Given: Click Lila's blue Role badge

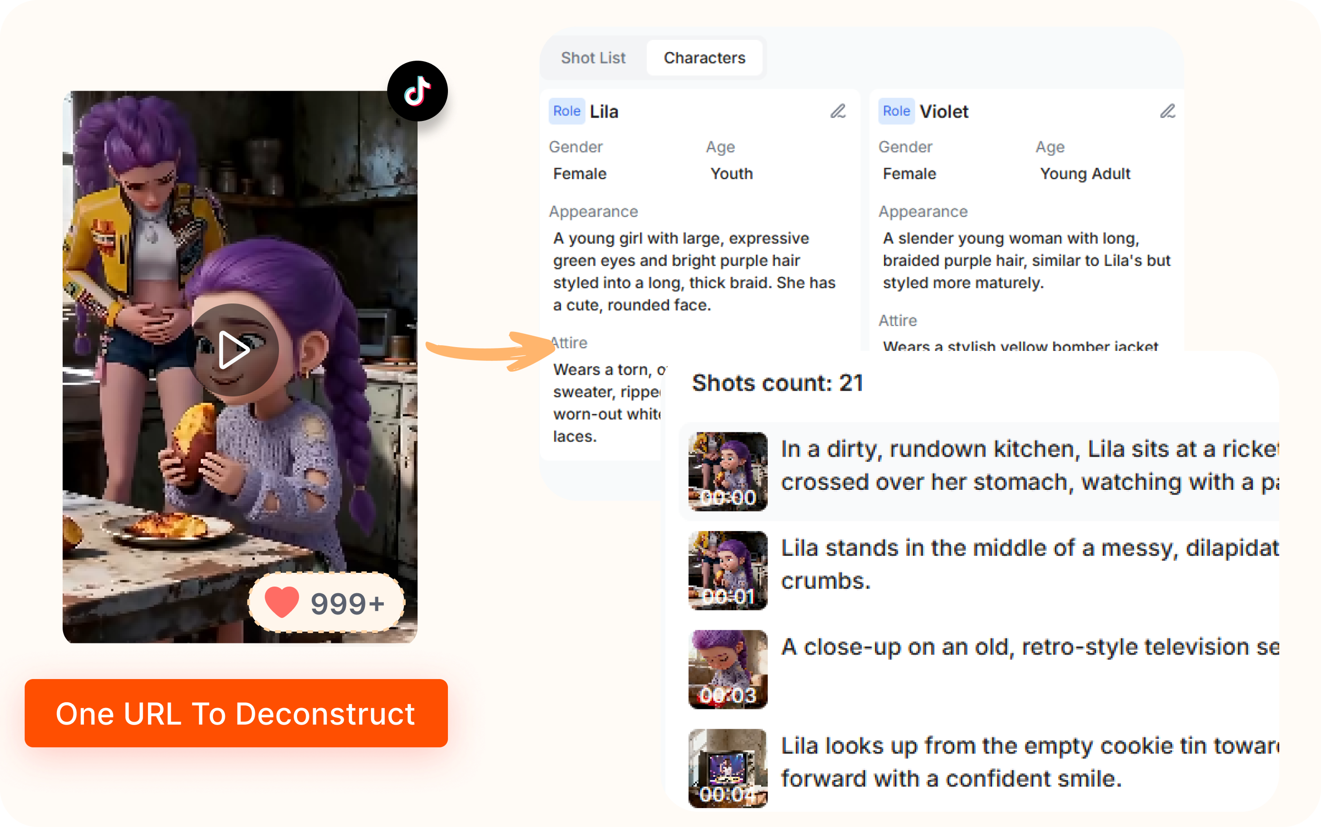Looking at the screenshot, I should click(567, 111).
